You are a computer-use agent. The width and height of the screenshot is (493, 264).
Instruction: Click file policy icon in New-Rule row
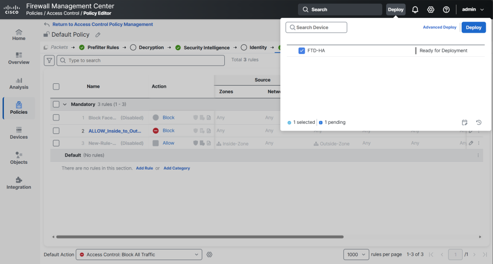click(x=202, y=143)
